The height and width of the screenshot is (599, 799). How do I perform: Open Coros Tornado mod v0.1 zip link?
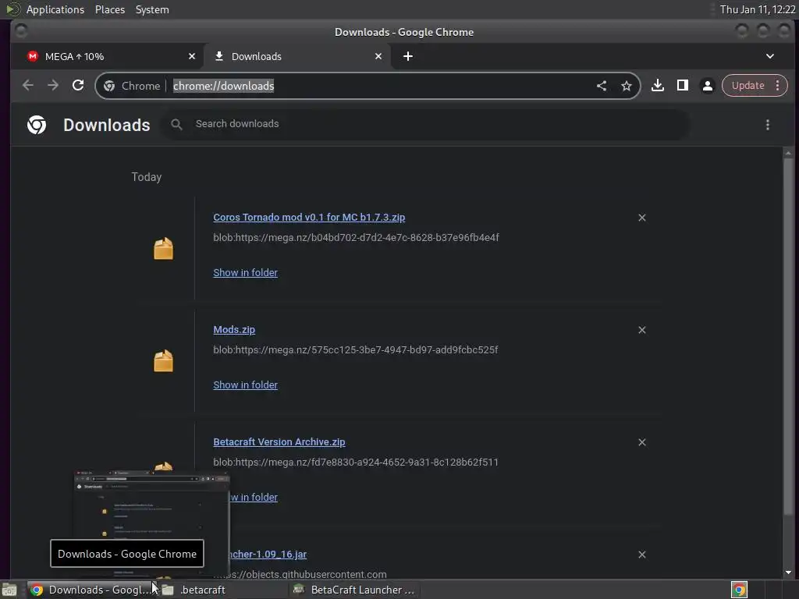coord(309,218)
